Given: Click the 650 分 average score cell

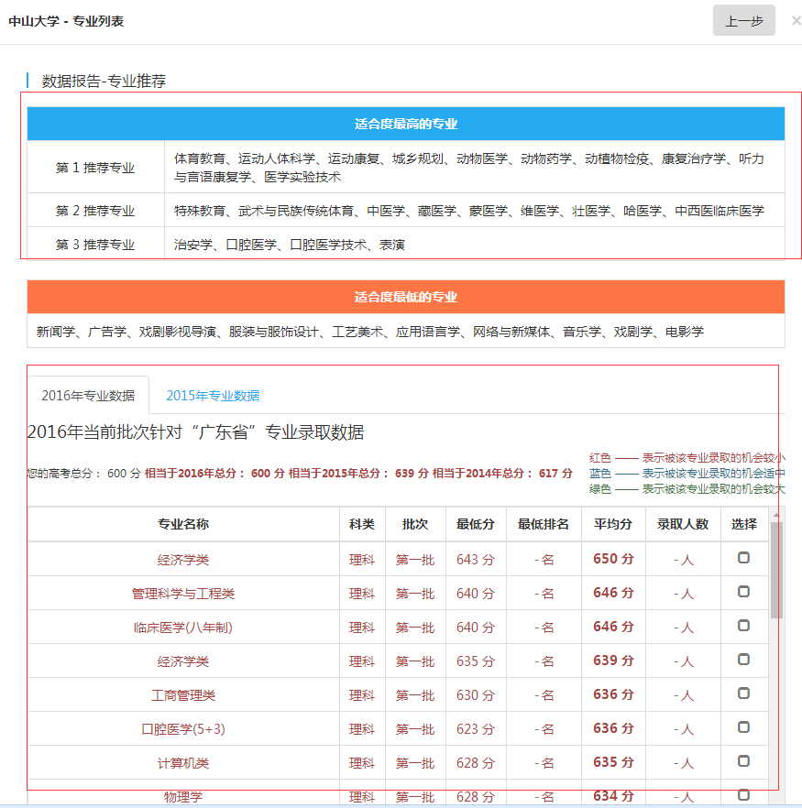Looking at the screenshot, I should coord(613,559).
